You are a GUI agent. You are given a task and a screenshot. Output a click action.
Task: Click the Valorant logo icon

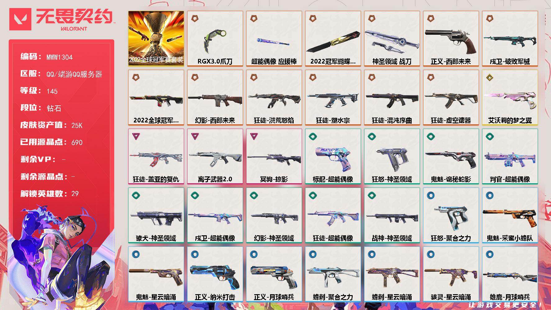20,19
